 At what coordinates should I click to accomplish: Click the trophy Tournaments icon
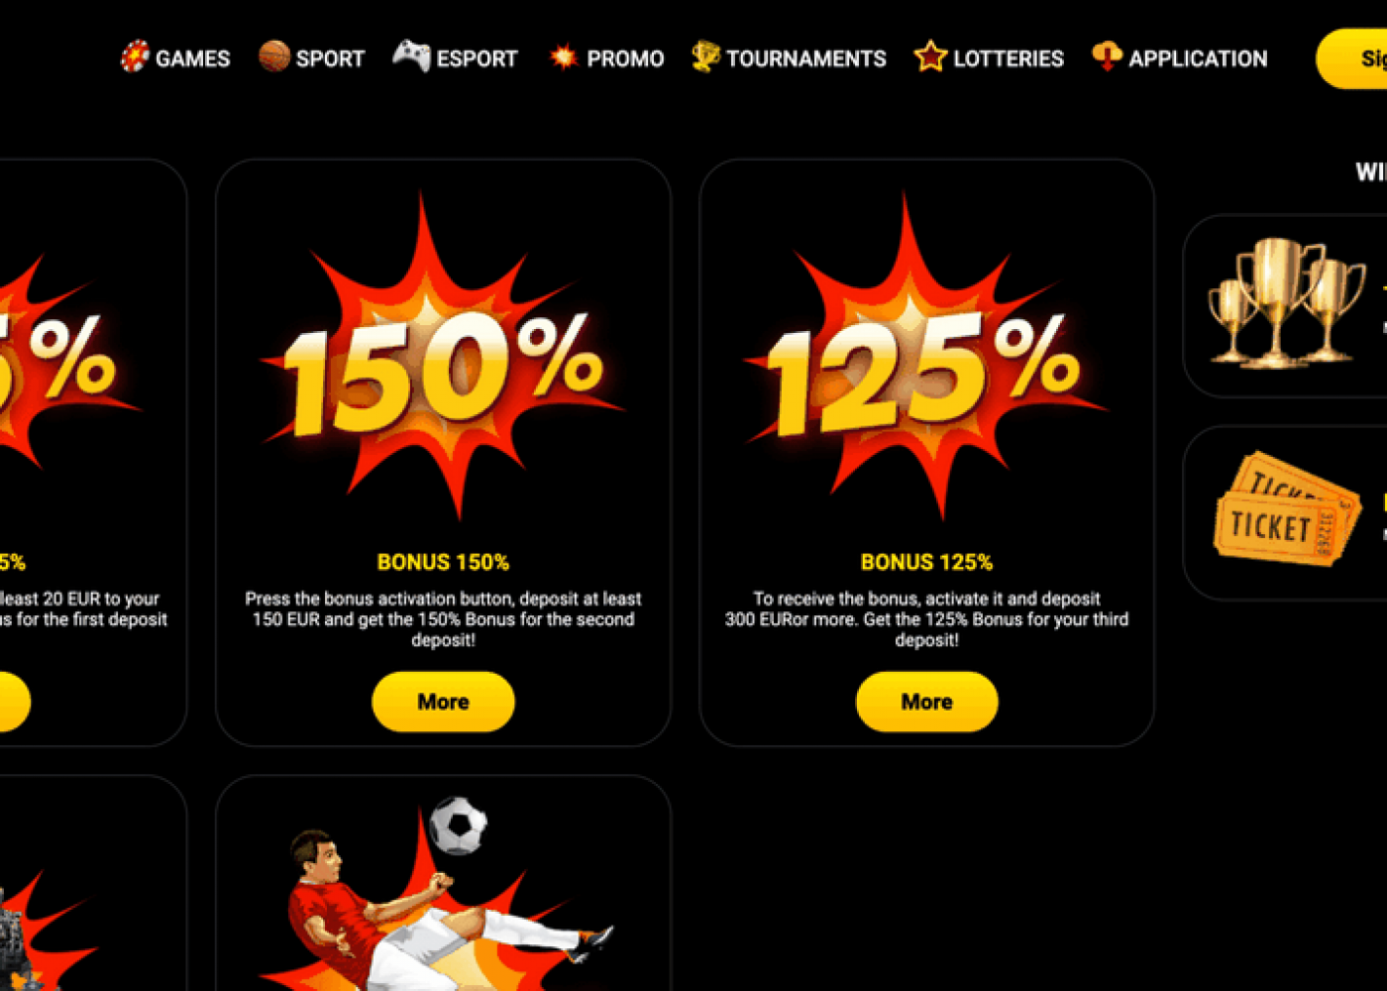click(x=705, y=56)
